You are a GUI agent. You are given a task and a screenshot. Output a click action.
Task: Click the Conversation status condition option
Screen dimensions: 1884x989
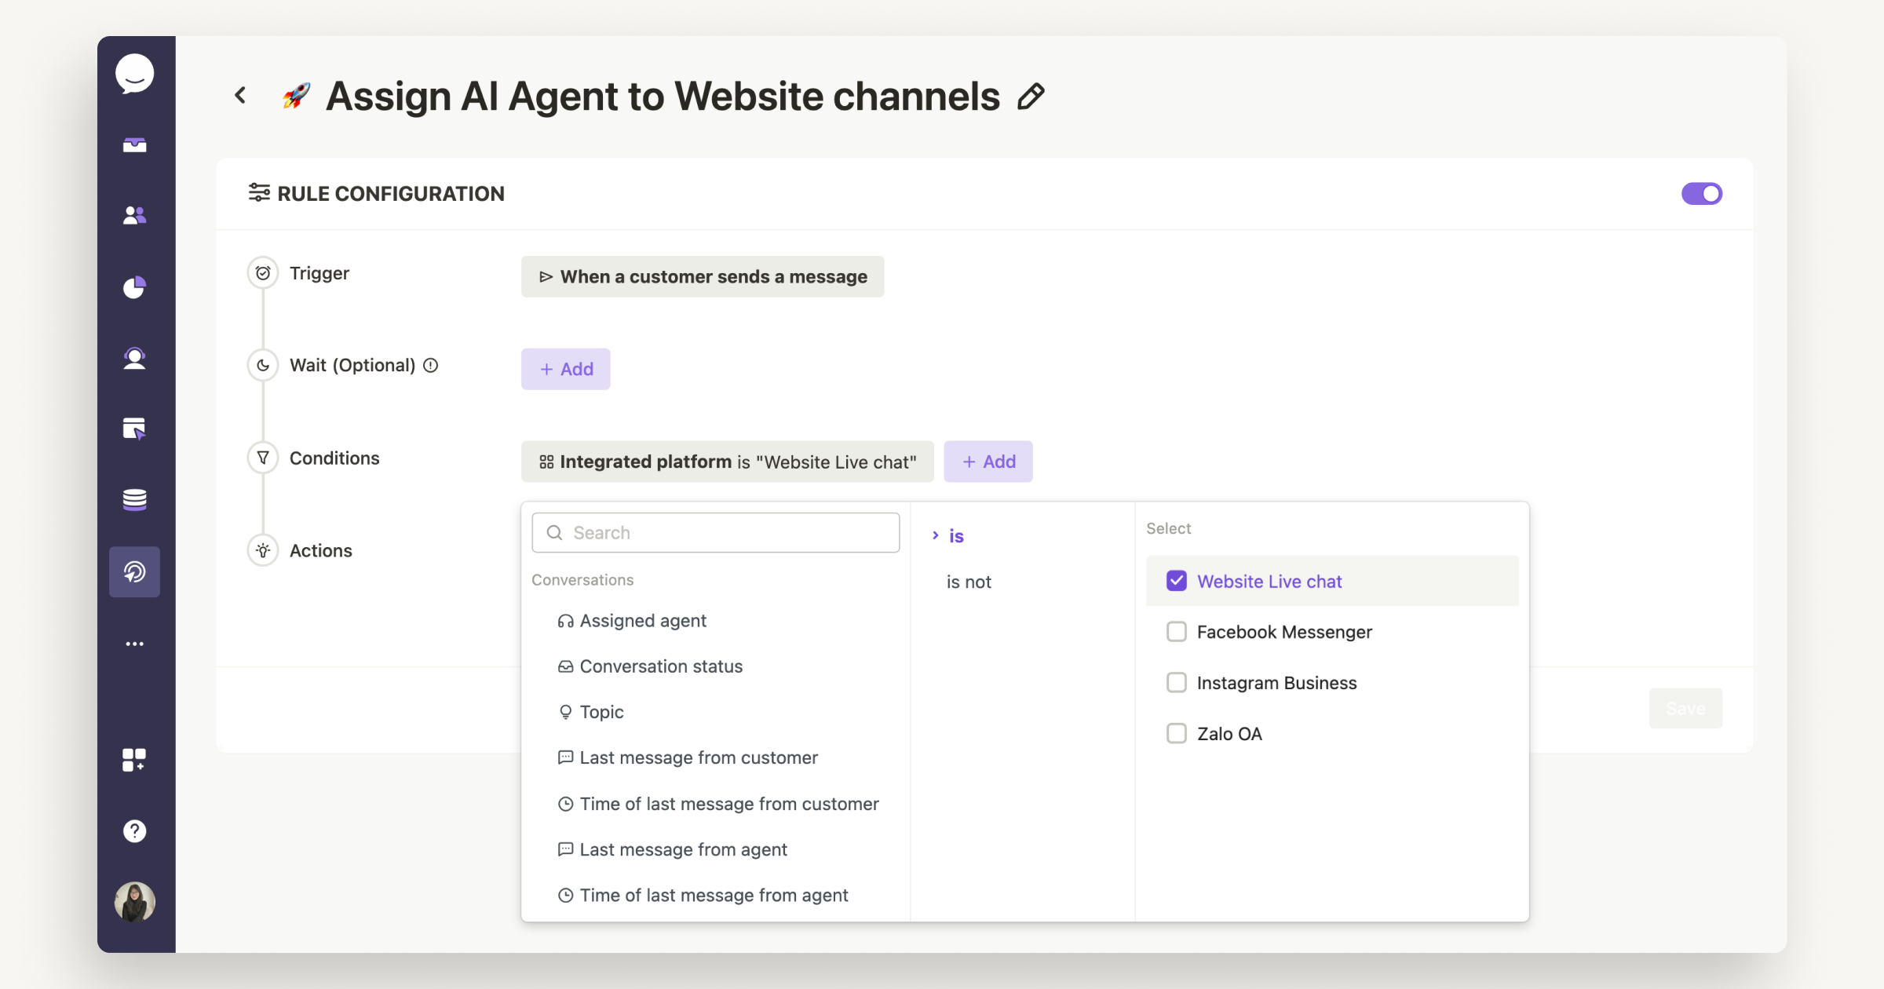click(660, 665)
